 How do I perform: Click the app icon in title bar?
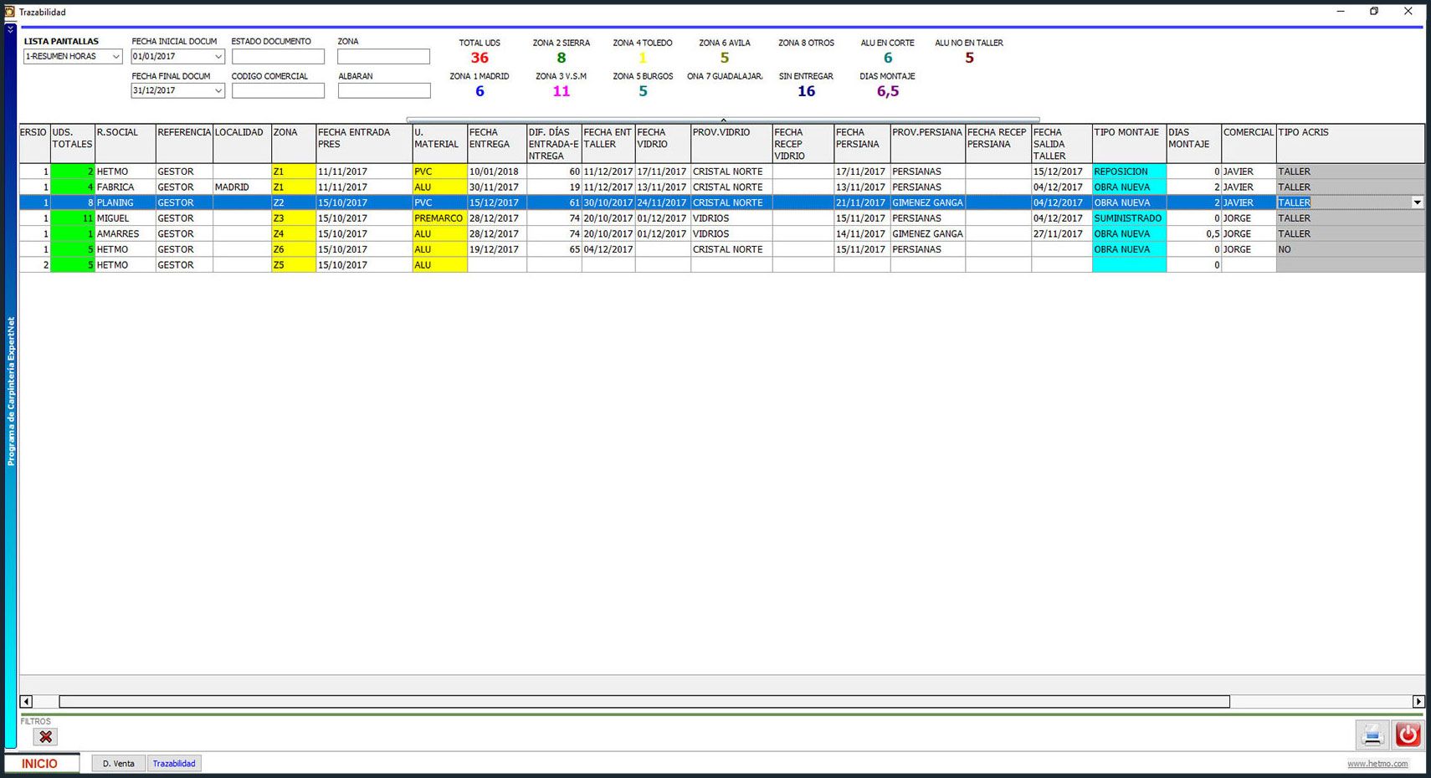pyautogui.click(x=9, y=12)
